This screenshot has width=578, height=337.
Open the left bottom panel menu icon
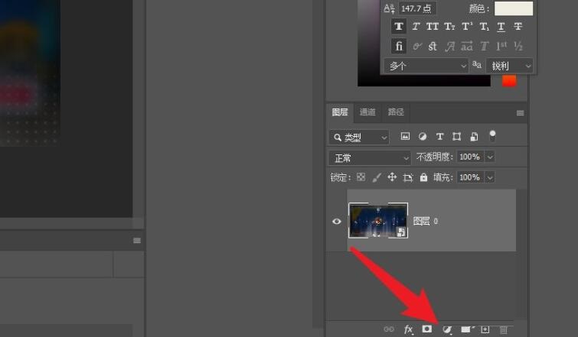pos(137,241)
